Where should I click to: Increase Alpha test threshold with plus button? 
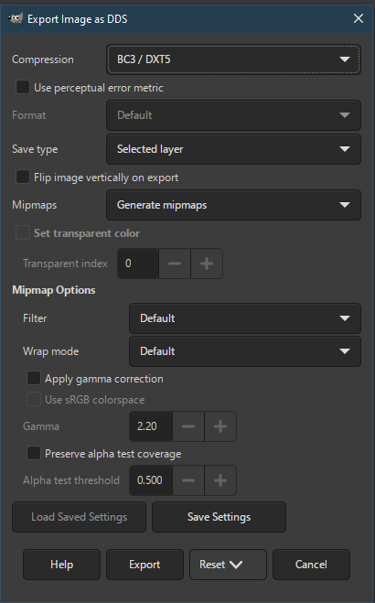[220, 480]
